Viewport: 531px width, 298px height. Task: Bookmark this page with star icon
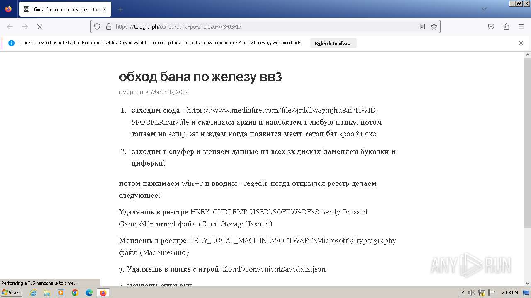point(434,26)
